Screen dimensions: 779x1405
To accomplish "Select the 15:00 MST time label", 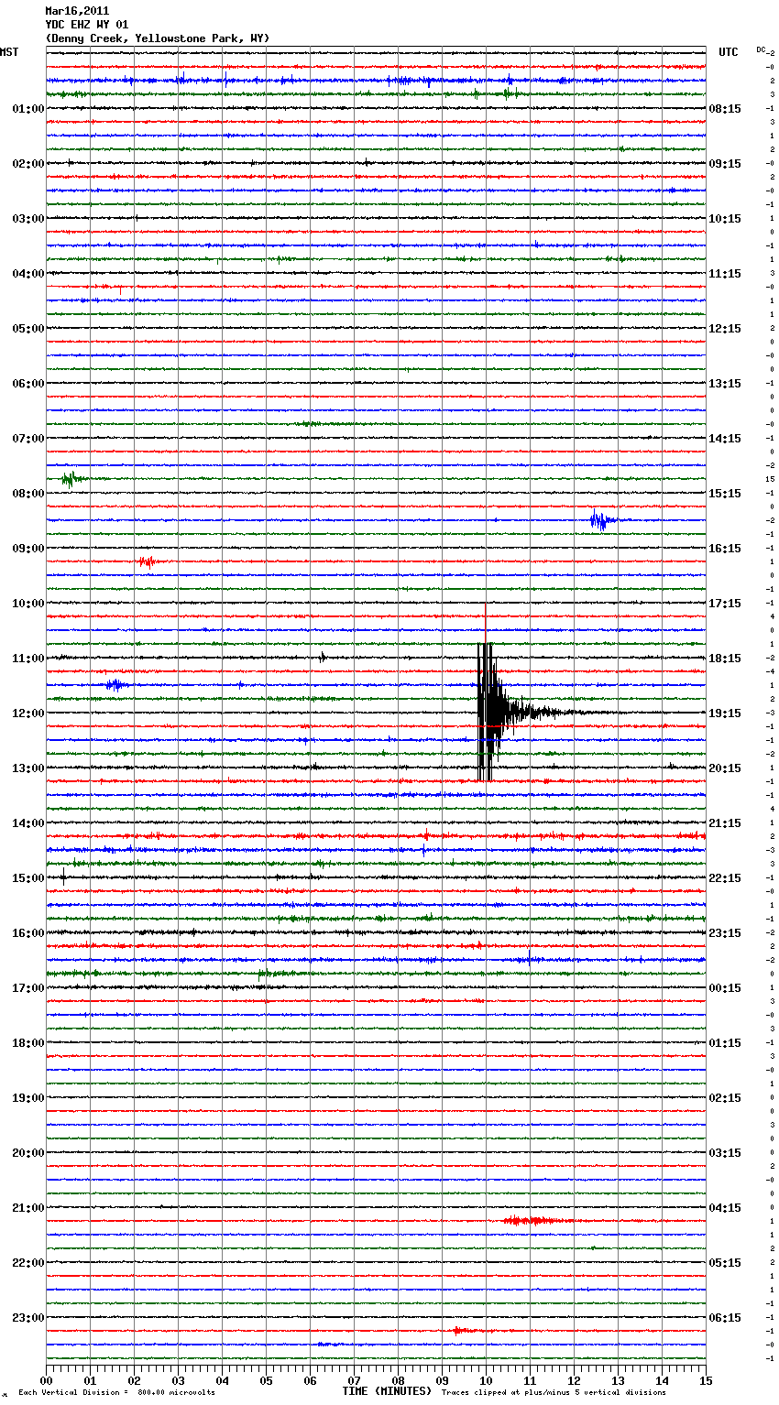I will pyautogui.click(x=28, y=878).
